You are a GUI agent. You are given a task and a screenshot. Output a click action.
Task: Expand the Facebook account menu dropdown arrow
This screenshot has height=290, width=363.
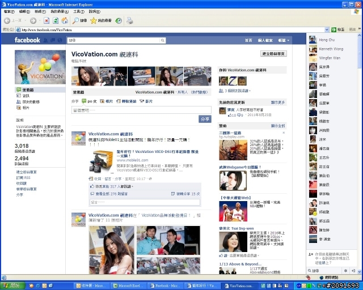pos(288,40)
